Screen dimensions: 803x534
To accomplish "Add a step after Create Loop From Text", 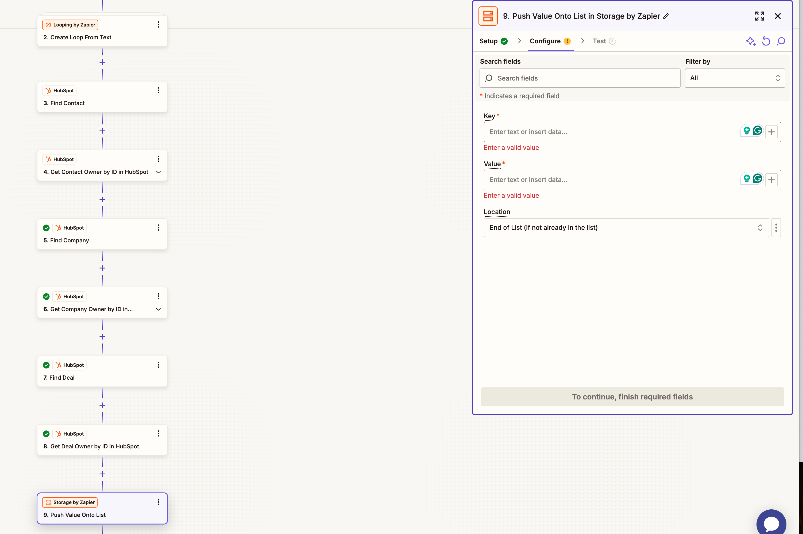I will coord(102,62).
